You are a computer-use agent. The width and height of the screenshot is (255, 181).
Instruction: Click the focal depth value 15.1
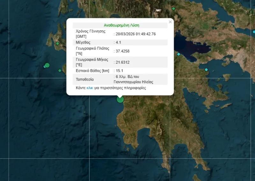coord(119,71)
